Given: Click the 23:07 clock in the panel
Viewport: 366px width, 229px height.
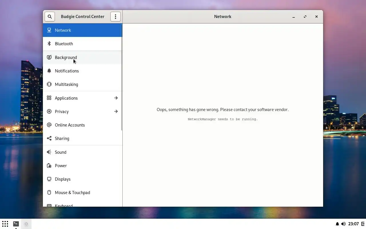Looking at the screenshot, I should coord(354,224).
